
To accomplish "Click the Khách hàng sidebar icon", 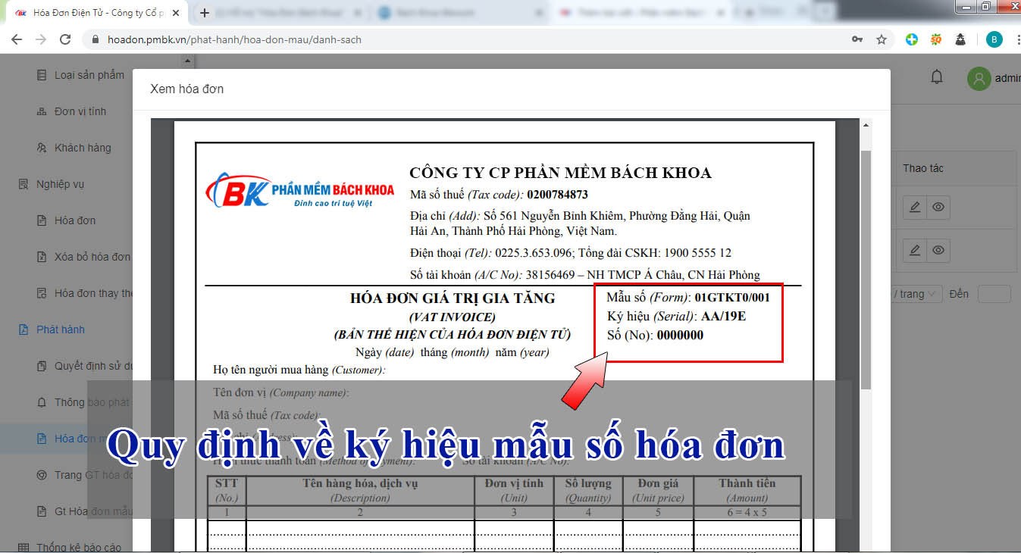I will click(x=42, y=147).
